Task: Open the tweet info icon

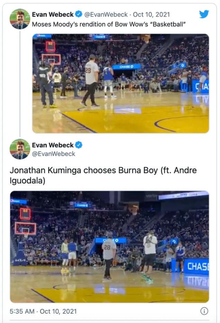Action: pos(204,311)
